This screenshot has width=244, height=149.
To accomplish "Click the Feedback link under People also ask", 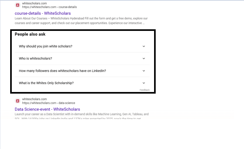I will click(145, 90).
